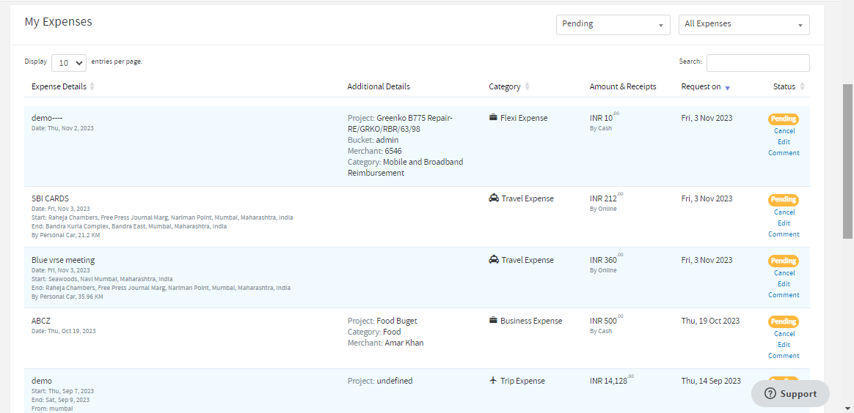Edit the ABCZ business expense
854x413 pixels.
pos(784,345)
